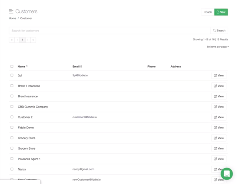The height and width of the screenshot is (184, 237).
Task: Click the Back button
Action: tap(208, 12)
